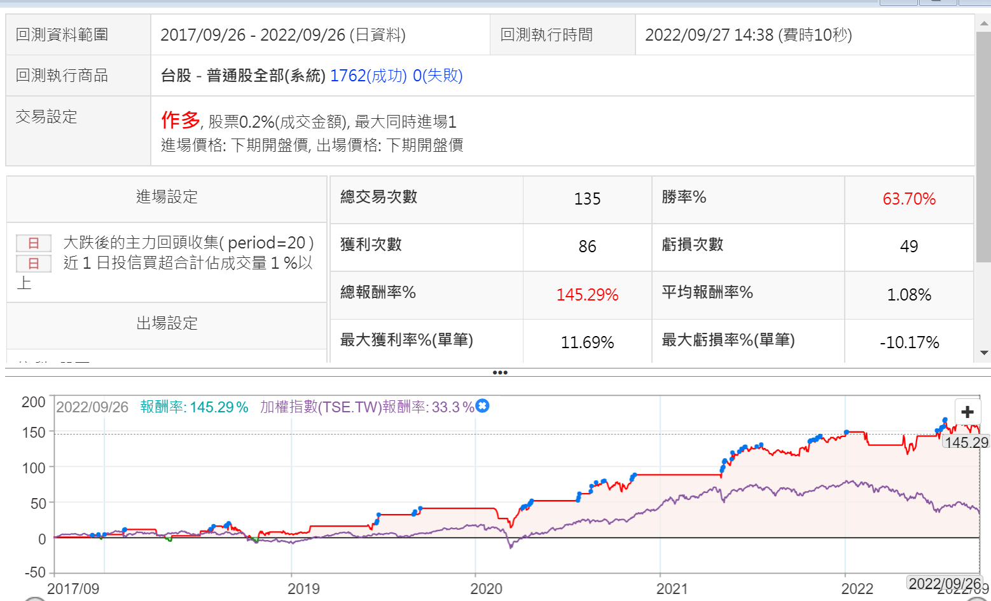The height and width of the screenshot is (601, 991).
Task: Click the 最大虧損率%(單筆) label
Action: (x=728, y=340)
